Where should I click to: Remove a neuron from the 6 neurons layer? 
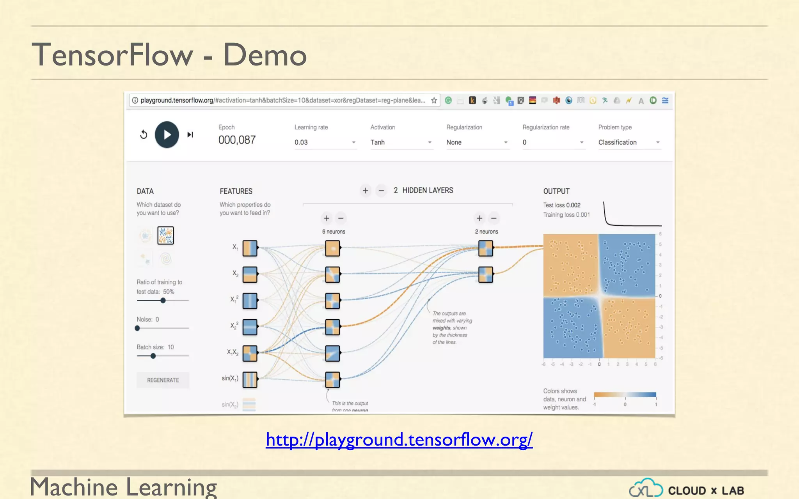(341, 218)
